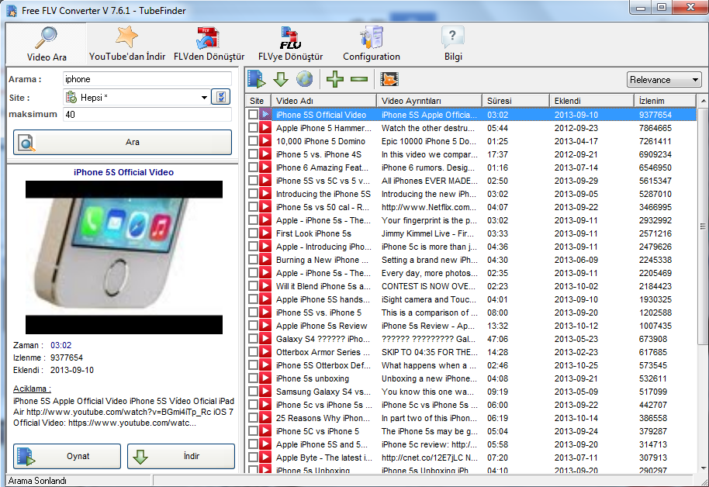This screenshot has width=709, height=487.
Task: Sort by Video Ayrıntıları column header
Action: (x=429, y=101)
